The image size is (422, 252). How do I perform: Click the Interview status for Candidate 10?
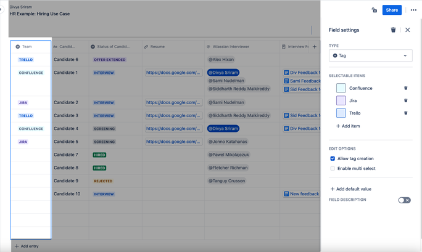[104, 194]
